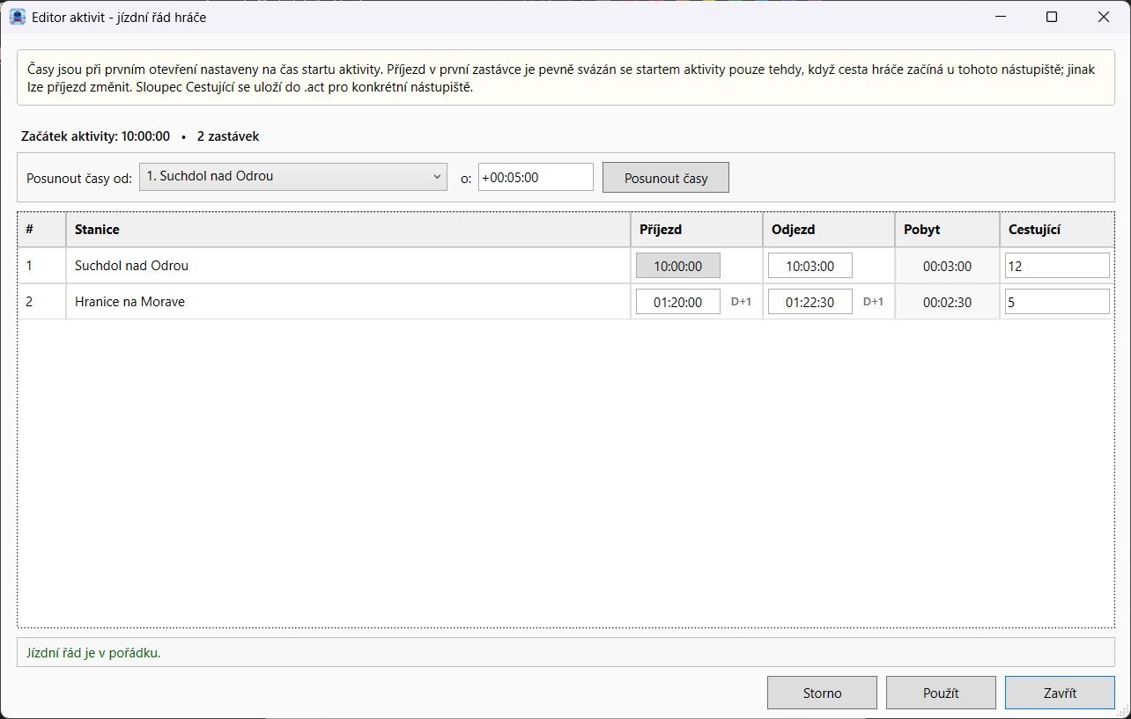Click the Použít button
This screenshot has height=719, width=1131.
coord(941,693)
